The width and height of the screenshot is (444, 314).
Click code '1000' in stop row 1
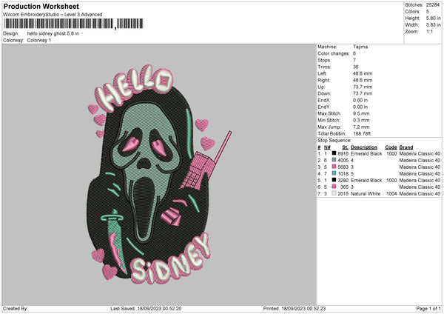(x=391, y=153)
